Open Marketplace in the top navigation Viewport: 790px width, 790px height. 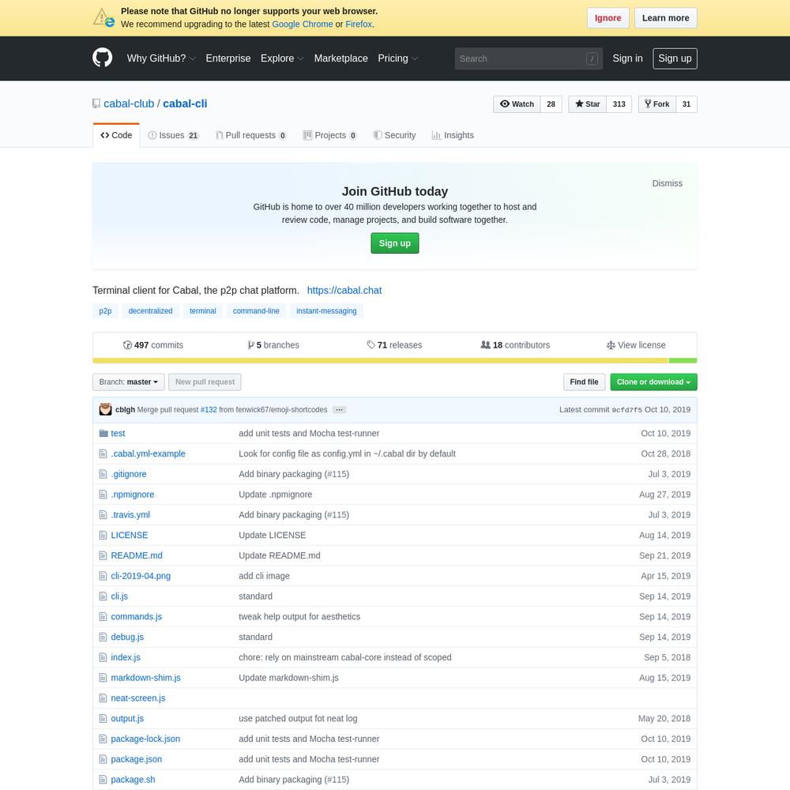point(341,58)
